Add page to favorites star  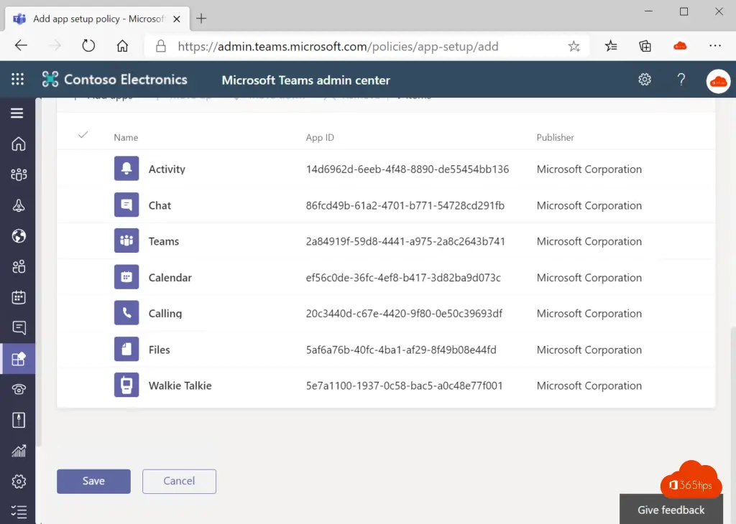[574, 46]
